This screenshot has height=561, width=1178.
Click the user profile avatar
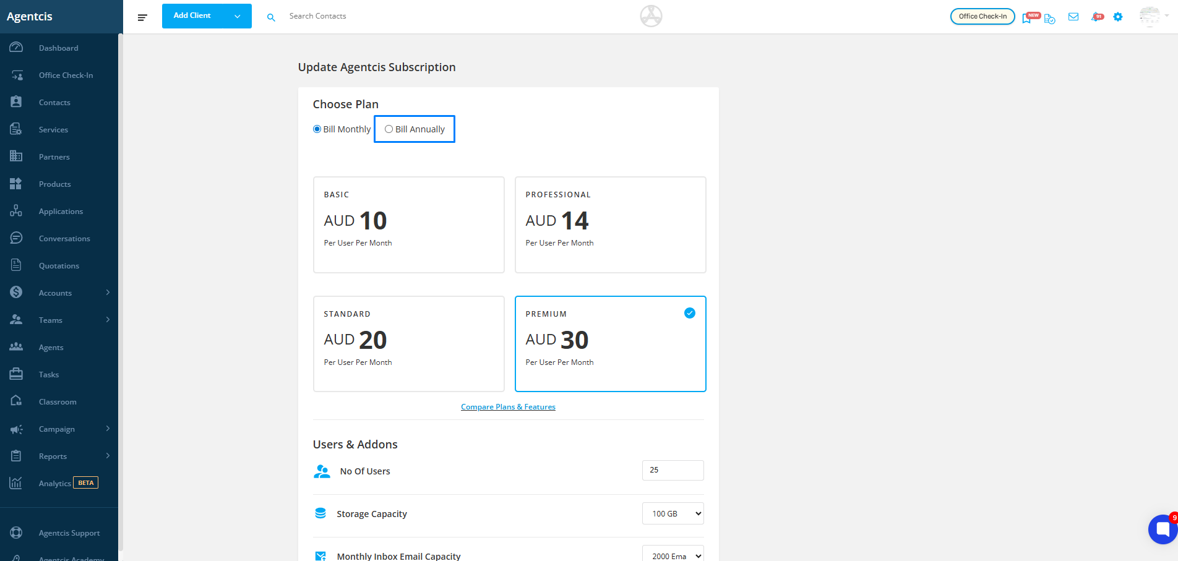[x=1150, y=17]
